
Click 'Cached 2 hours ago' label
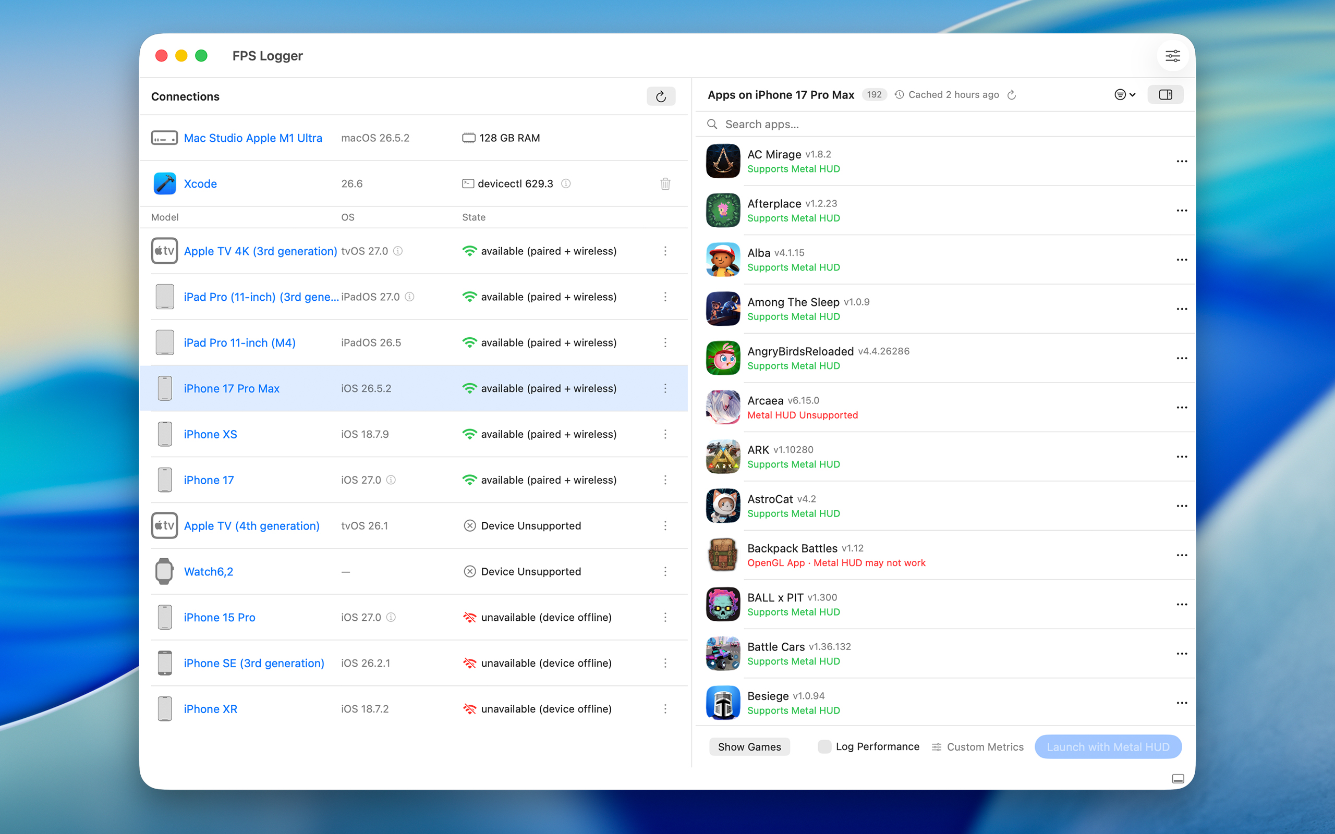953,95
